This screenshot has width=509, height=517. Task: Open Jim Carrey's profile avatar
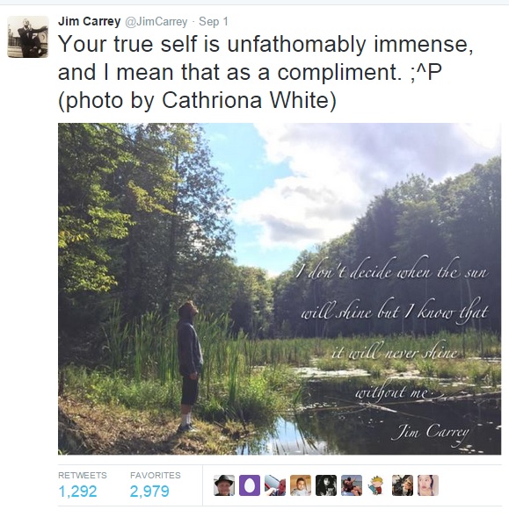(28, 37)
